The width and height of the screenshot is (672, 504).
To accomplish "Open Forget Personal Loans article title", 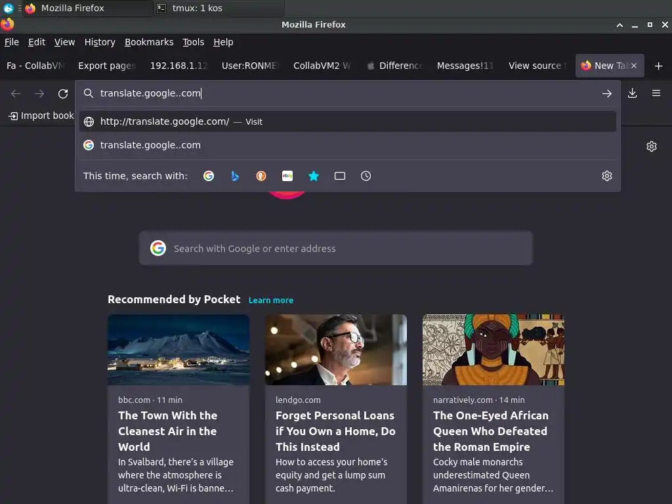I will [335, 431].
